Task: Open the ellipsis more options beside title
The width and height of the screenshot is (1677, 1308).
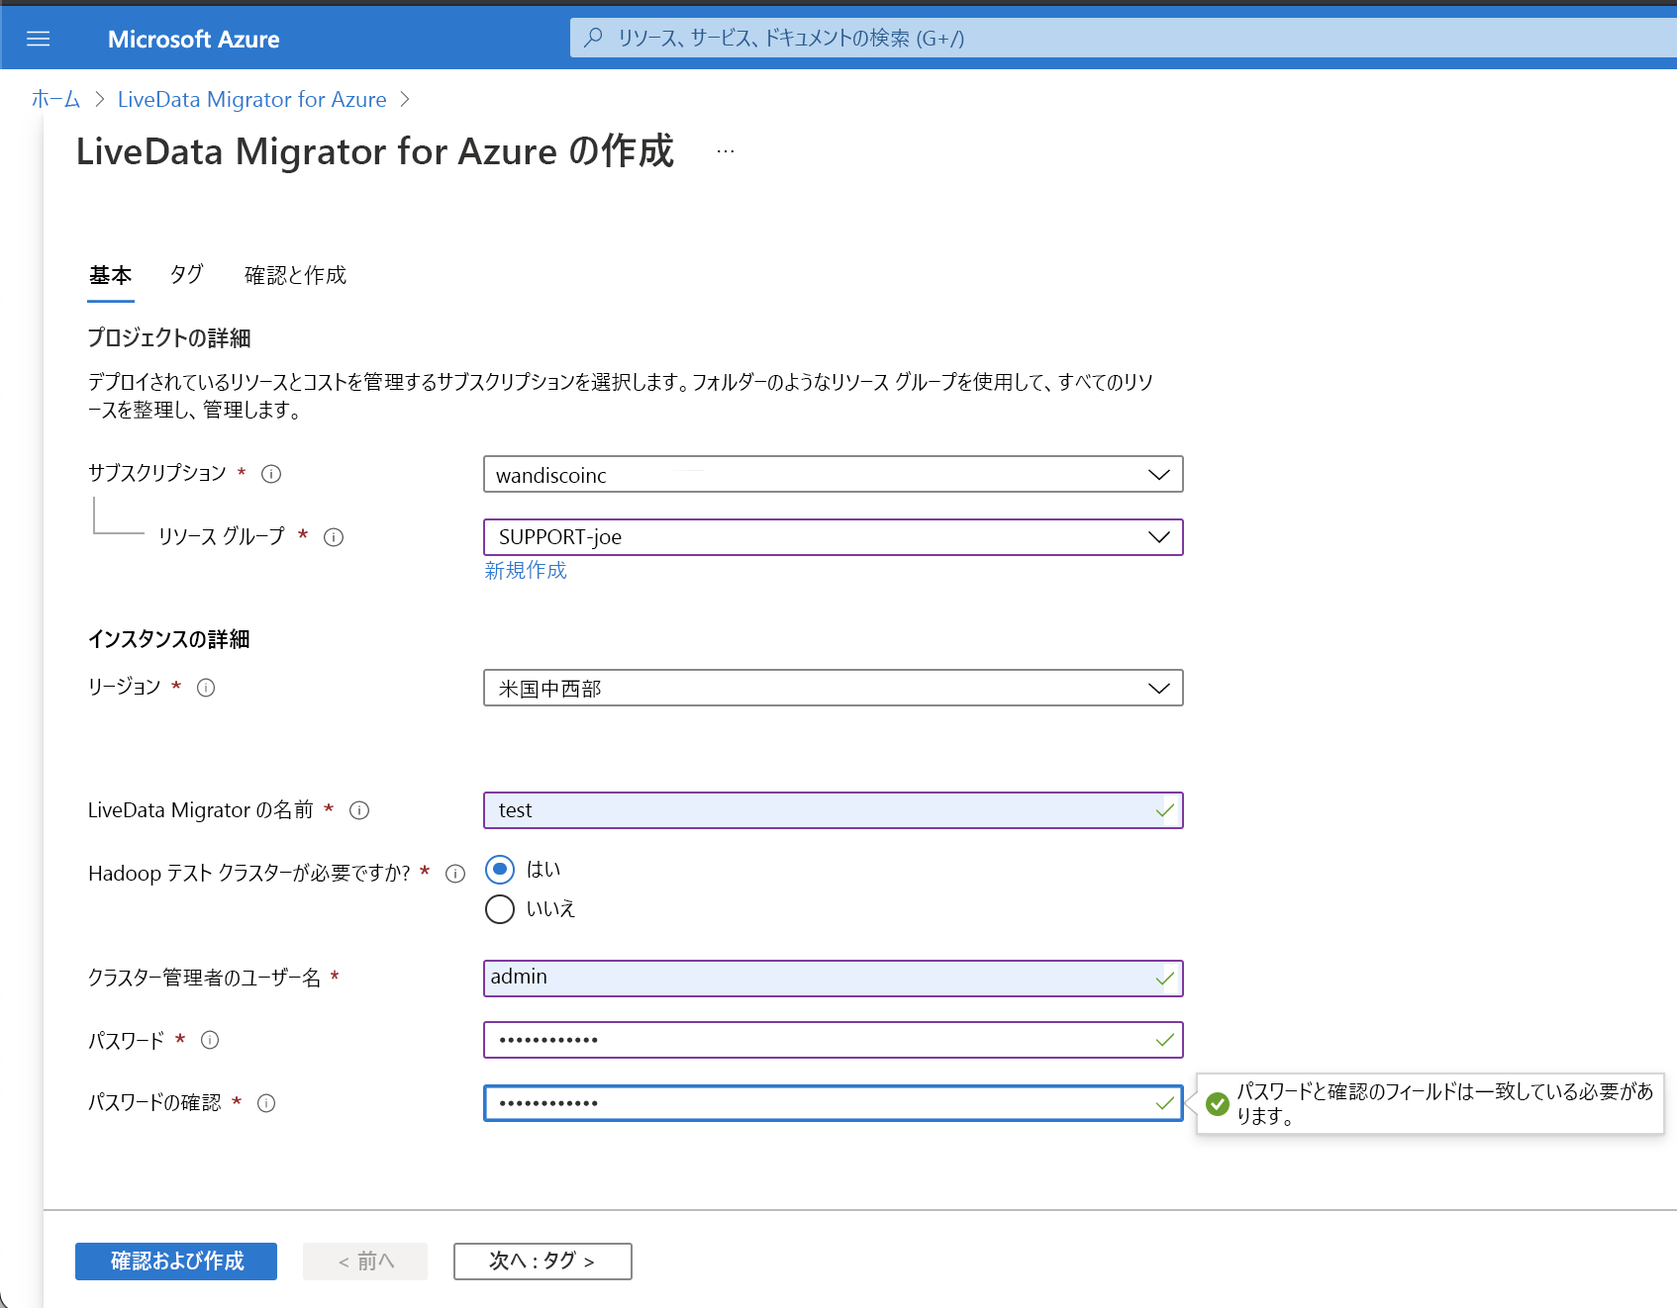Action: pos(726,151)
